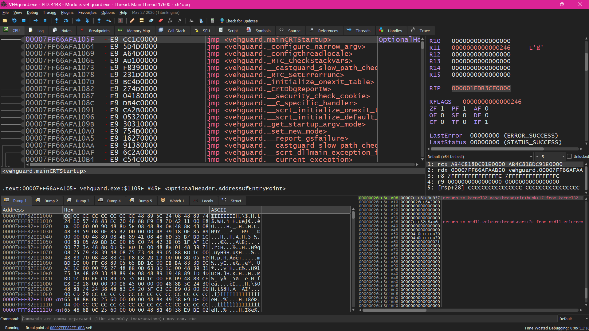Open the Scylla plugin icon

(120, 21)
